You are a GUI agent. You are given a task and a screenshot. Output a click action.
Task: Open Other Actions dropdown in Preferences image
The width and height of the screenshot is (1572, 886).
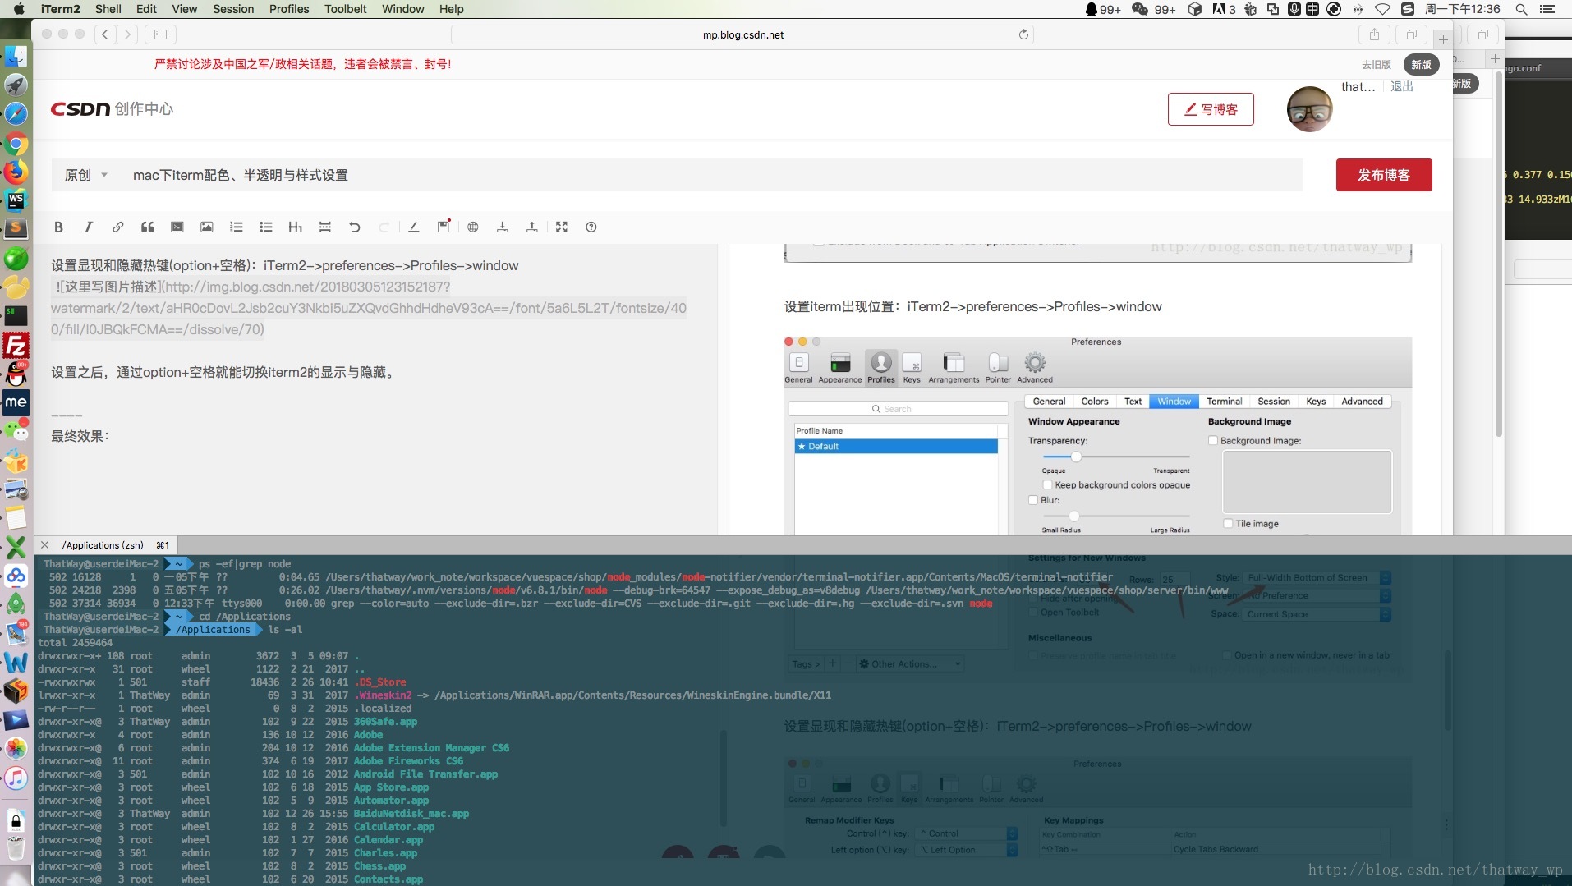909,663
